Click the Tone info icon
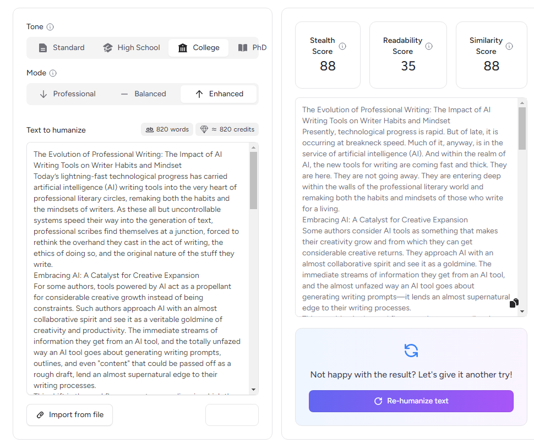 tap(50, 27)
